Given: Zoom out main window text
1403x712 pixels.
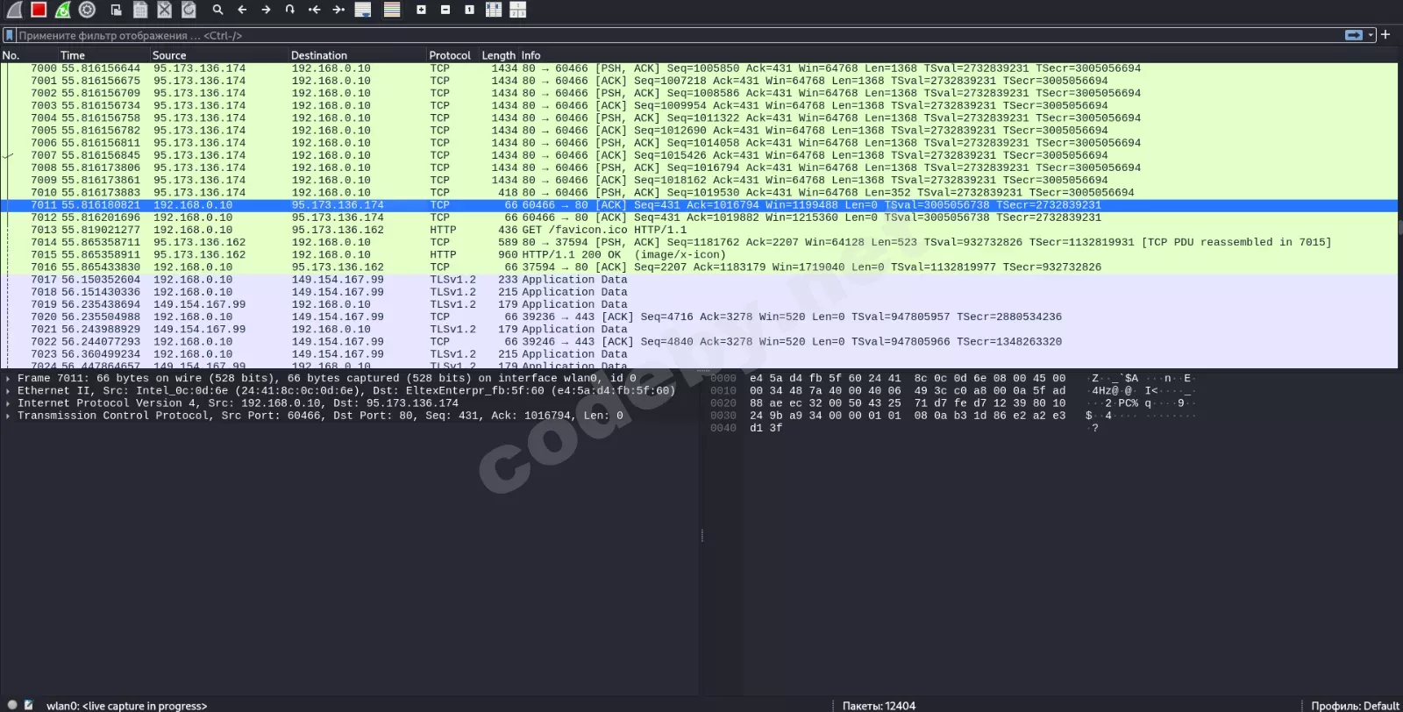Looking at the screenshot, I should click(x=445, y=10).
